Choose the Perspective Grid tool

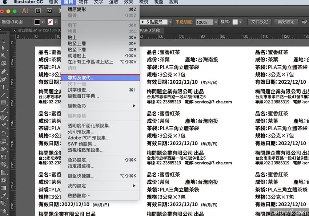(3, 172)
